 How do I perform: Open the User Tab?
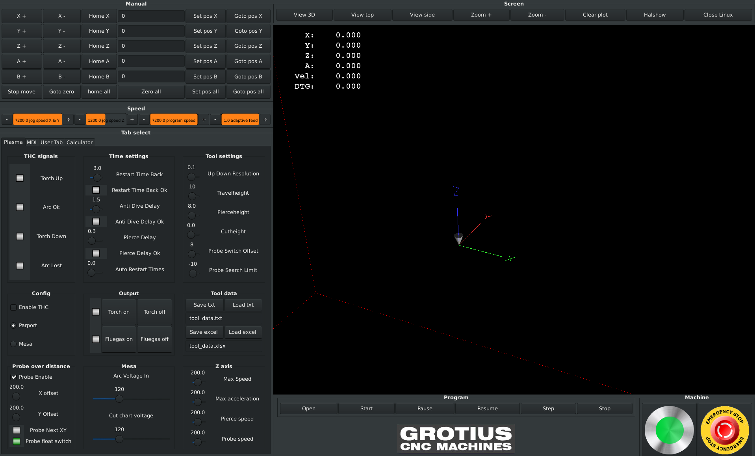click(52, 143)
